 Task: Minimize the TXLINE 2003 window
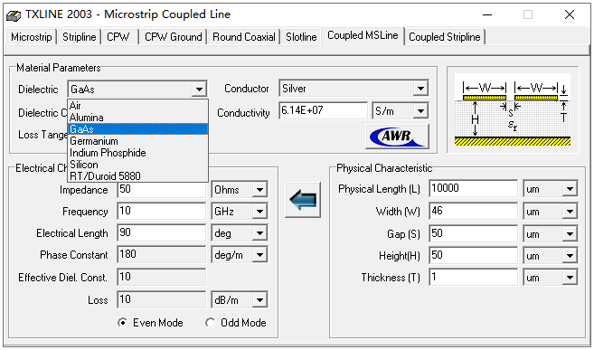point(487,14)
